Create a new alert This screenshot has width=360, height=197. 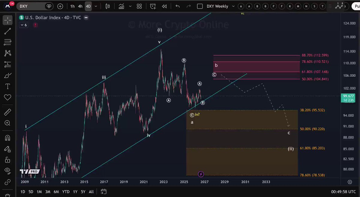click(153, 6)
